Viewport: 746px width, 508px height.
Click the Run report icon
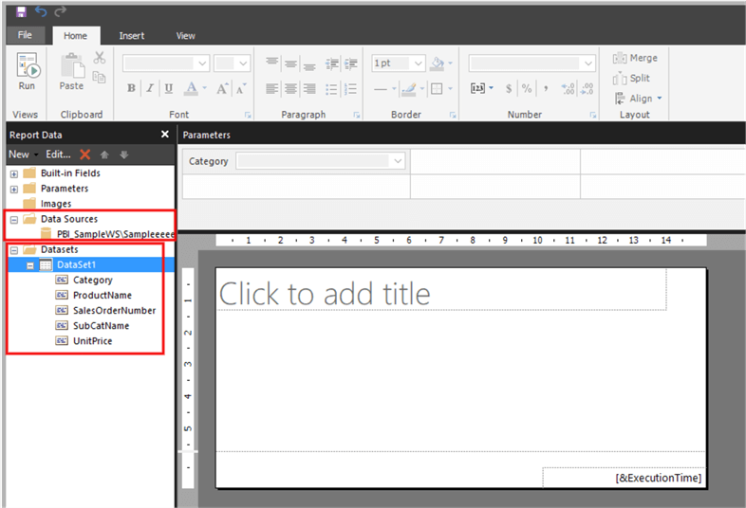[x=27, y=68]
